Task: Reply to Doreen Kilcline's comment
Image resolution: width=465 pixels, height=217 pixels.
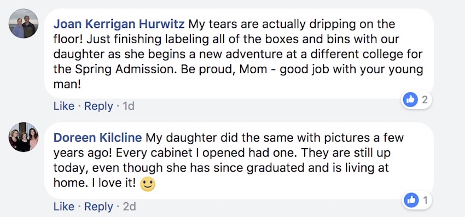Action: [98, 207]
